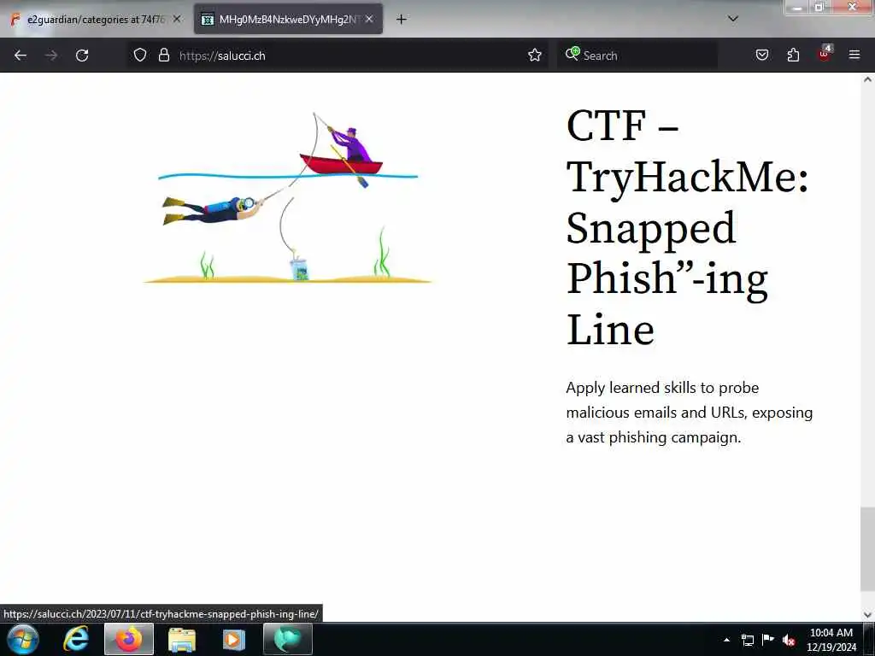The height and width of the screenshot is (656, 875).
Task: Show hidden system tray icons
Action: pyautogui.click(x=726, y=640)
